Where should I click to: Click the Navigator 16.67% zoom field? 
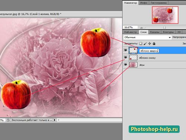coord(130,27)
